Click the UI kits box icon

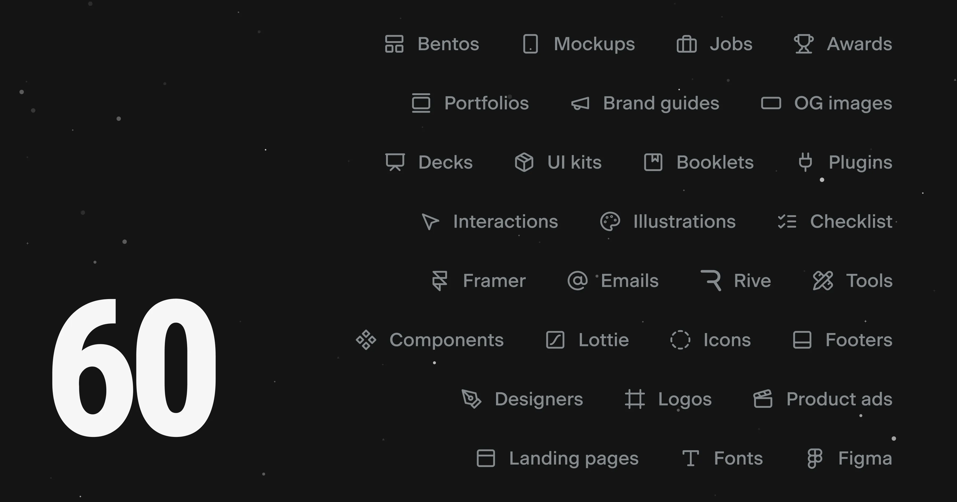pos(524,162)
